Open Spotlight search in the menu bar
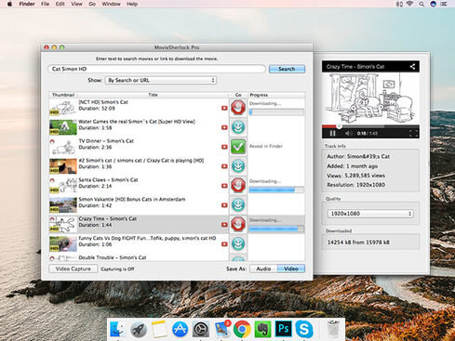Image resolution: width=455 pixels, height=341 pixels. coord(422,4)
